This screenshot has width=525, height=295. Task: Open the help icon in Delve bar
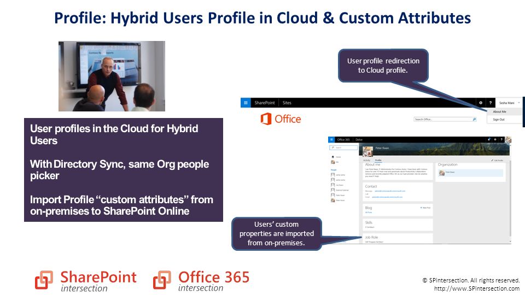pyautogui.click(x=501, y=139)
